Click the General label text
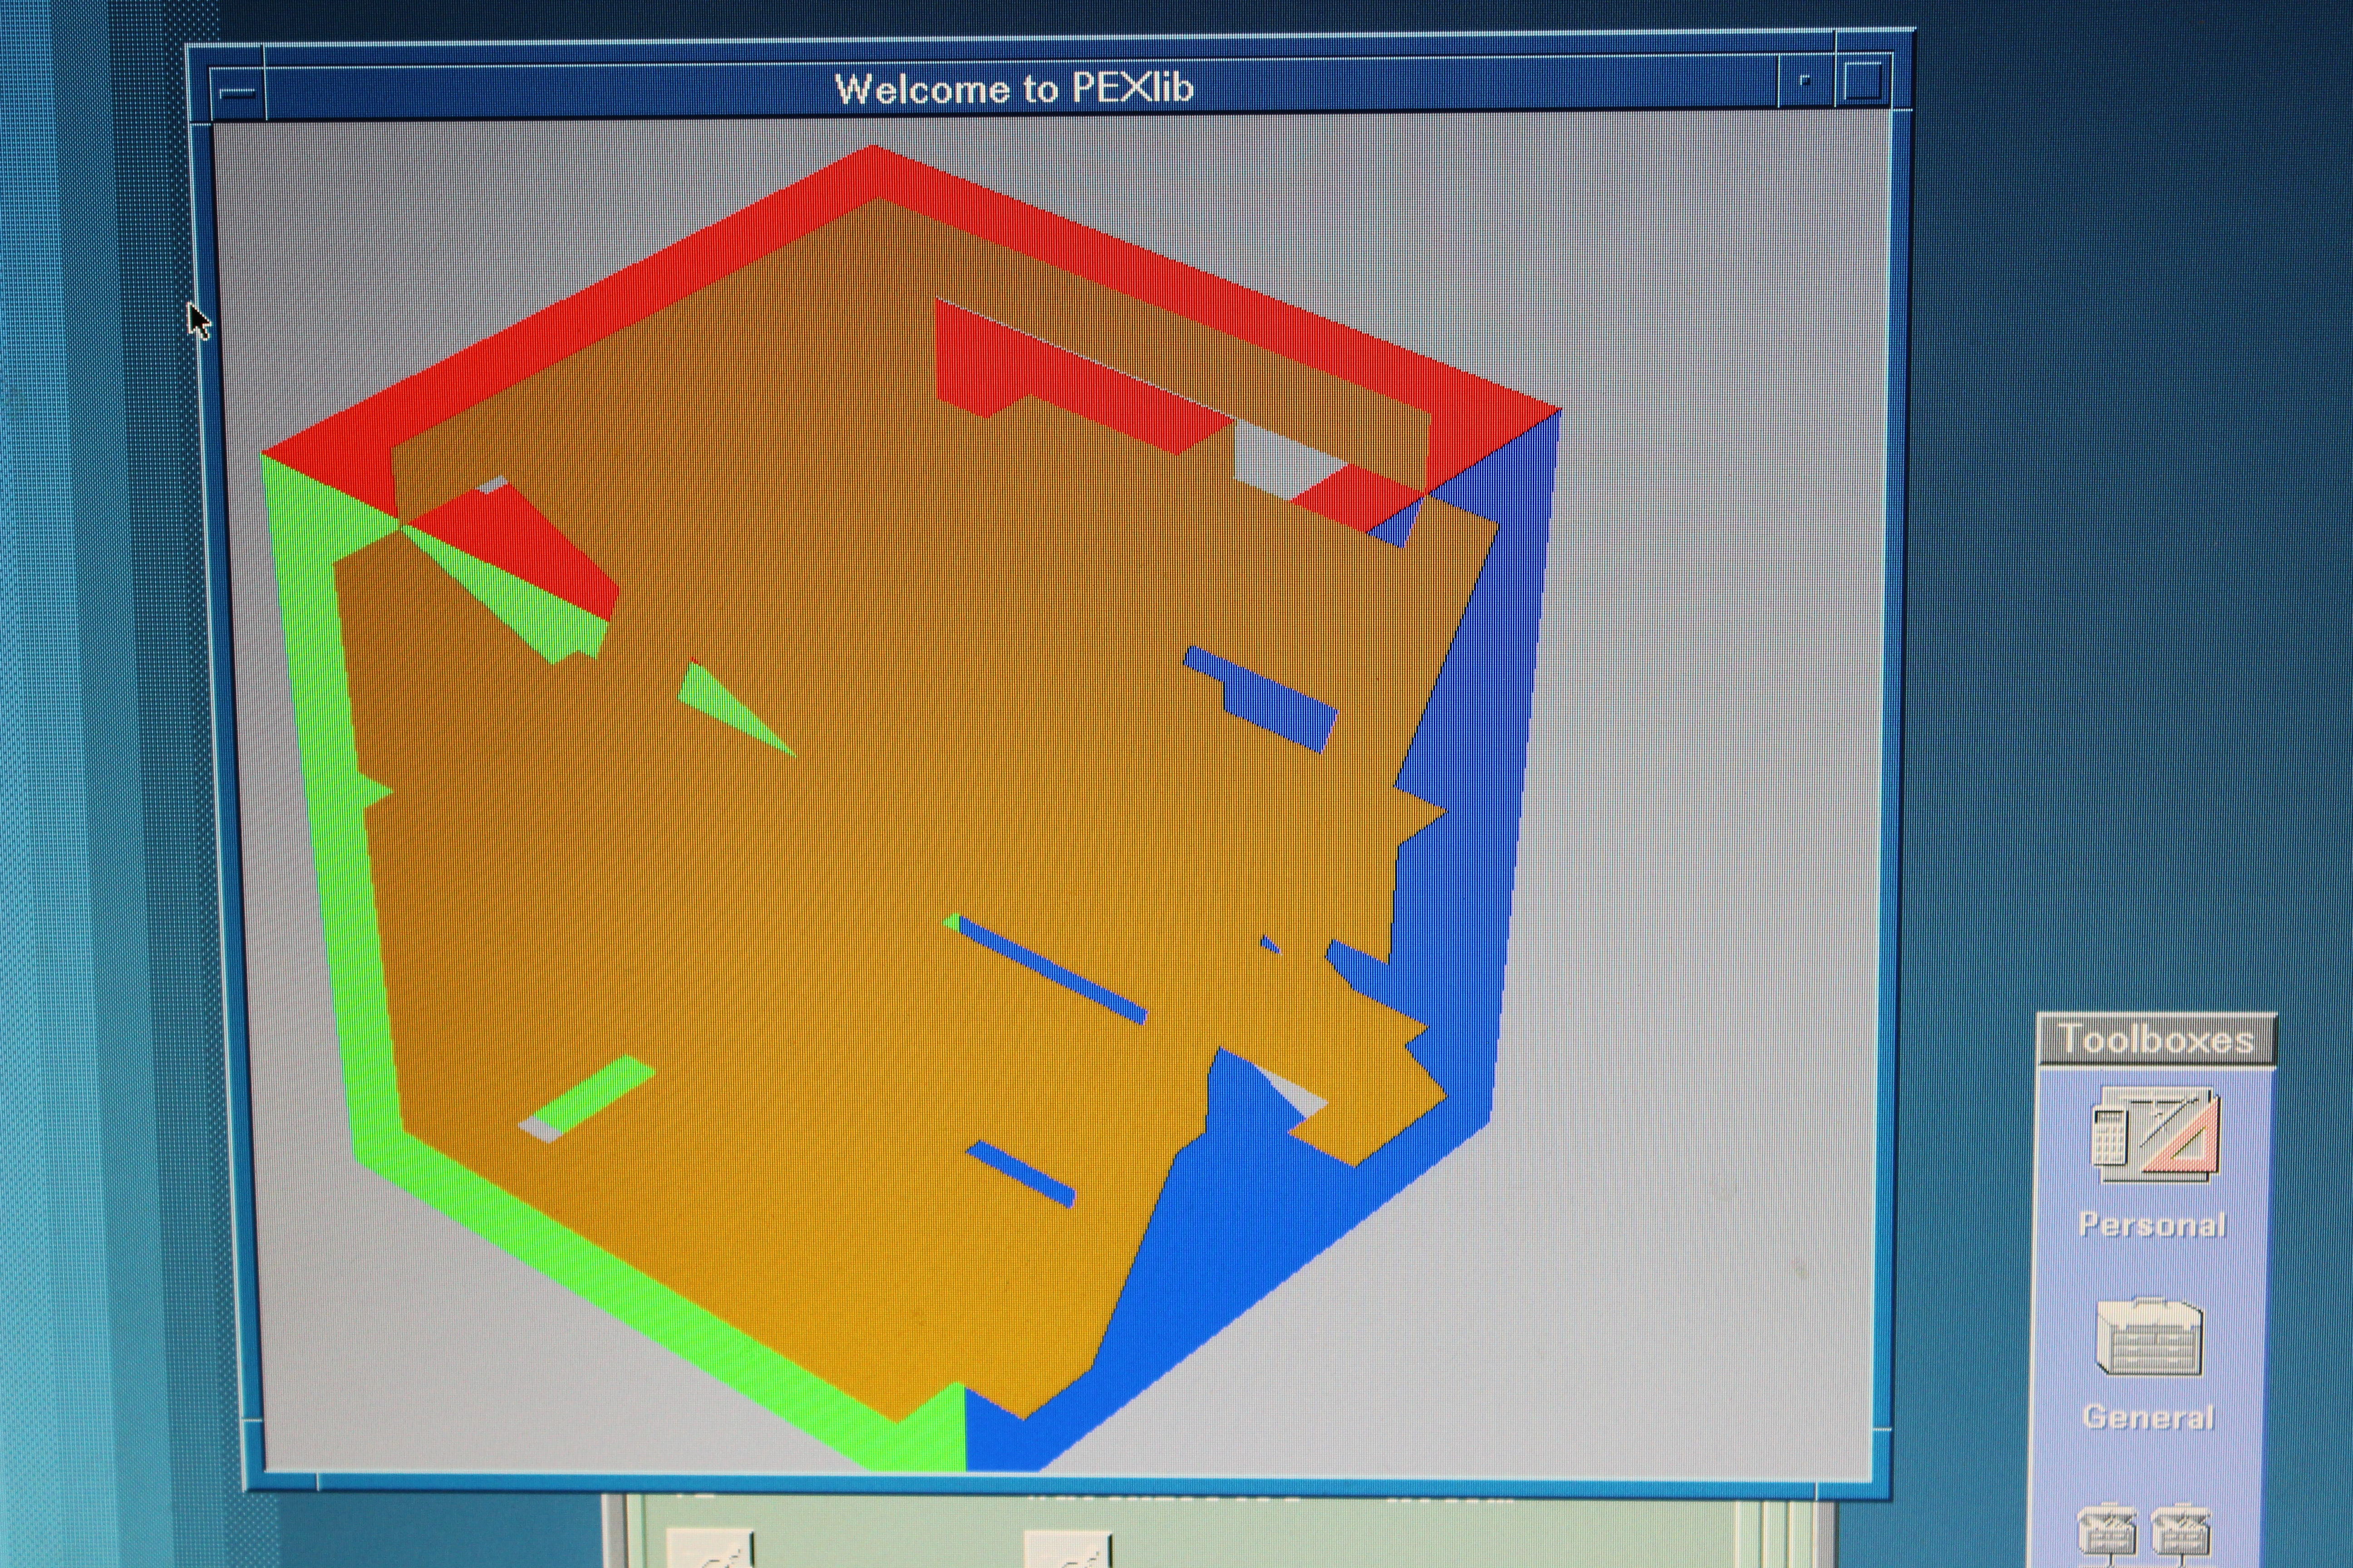Screen dimensions: 2353x1568 [x=2149, y=1418]
